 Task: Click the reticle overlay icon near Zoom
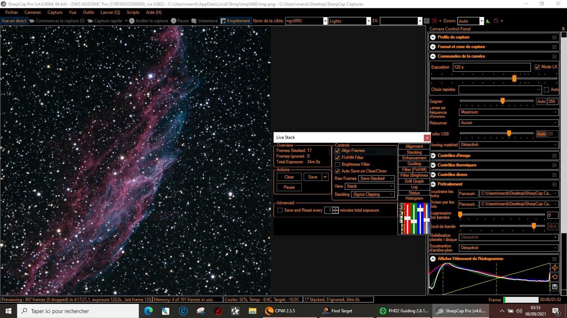click(496, 21)
